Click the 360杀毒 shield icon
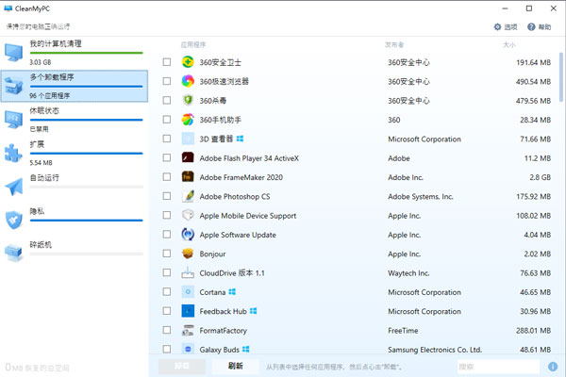566x377 pixels. pos(188,100)
